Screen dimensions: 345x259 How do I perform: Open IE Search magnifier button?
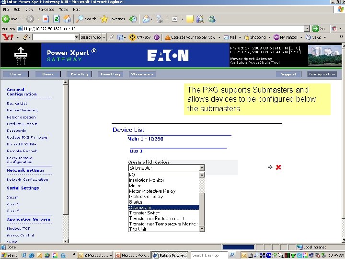[86, 19]
